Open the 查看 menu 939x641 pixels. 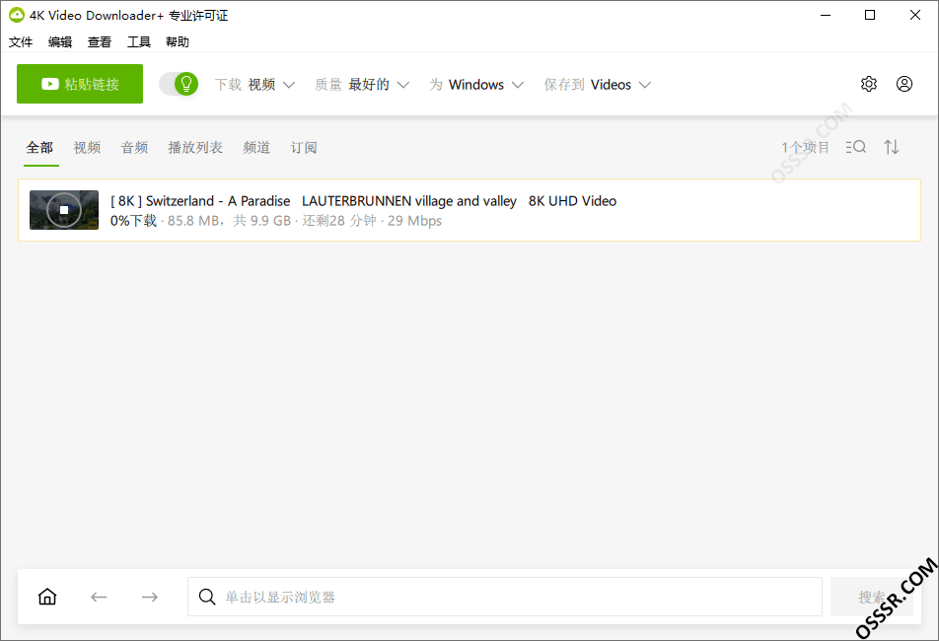click(100, 41)
